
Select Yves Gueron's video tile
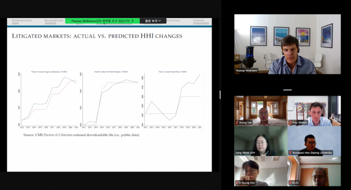coord(314,111)
